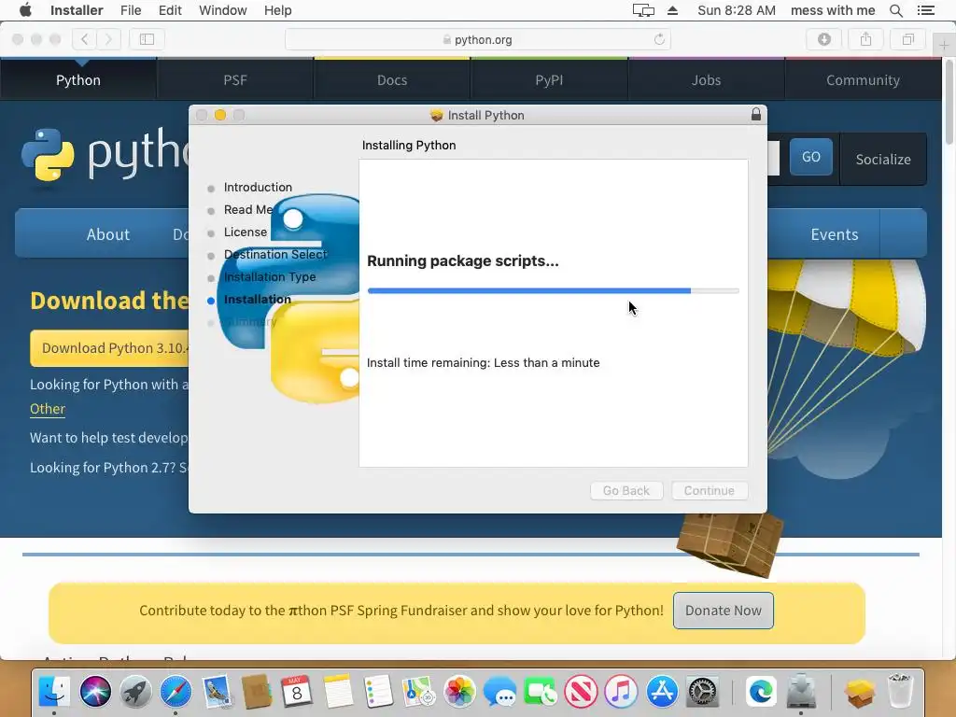
Task: Open Finder from the dock
Action: (53, 692)
